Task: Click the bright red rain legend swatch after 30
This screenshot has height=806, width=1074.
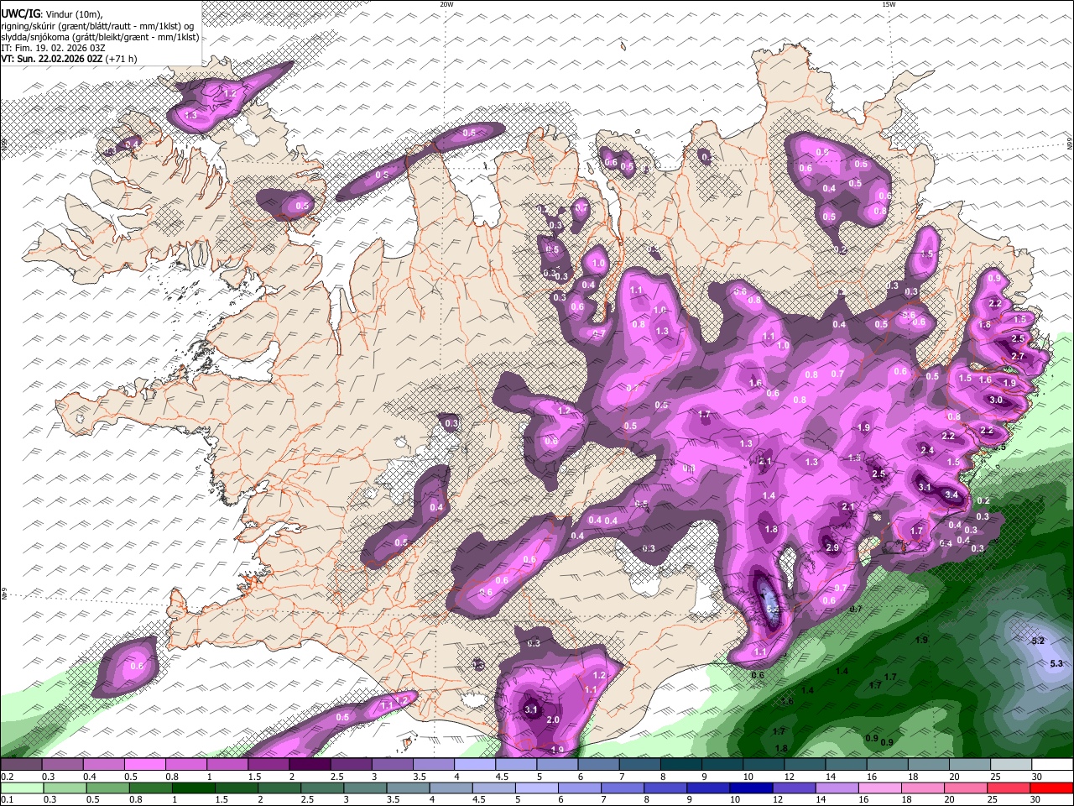Action: (1052, 788)
